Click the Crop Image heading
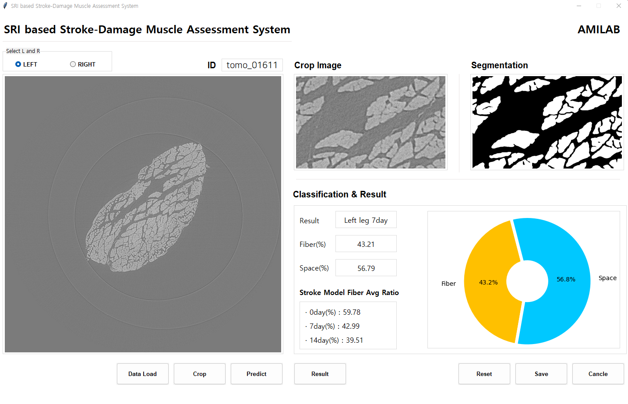Viewport: 628px width, 404px height. 318,65
